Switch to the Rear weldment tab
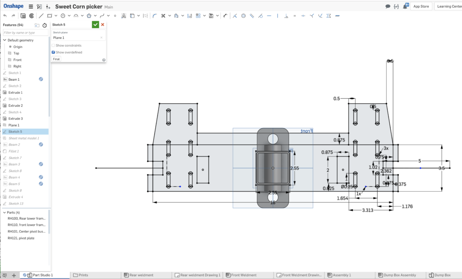This screenshot has width=462, height=279. (x=141, y=275)
